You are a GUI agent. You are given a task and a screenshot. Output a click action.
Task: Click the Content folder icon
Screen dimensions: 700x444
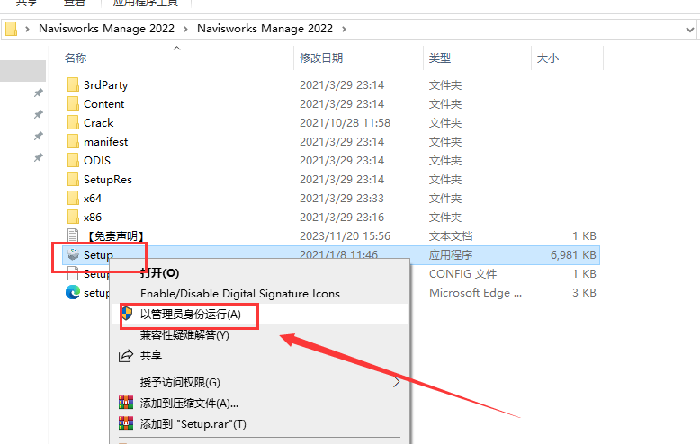[x=73, y=103]
